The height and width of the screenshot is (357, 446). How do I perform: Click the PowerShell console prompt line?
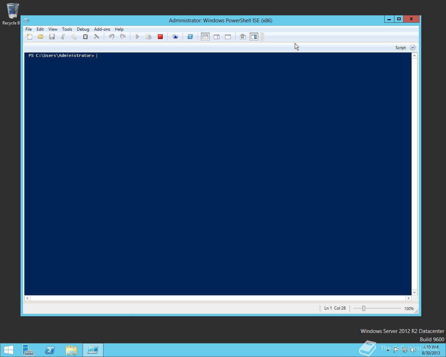point(61,55)
